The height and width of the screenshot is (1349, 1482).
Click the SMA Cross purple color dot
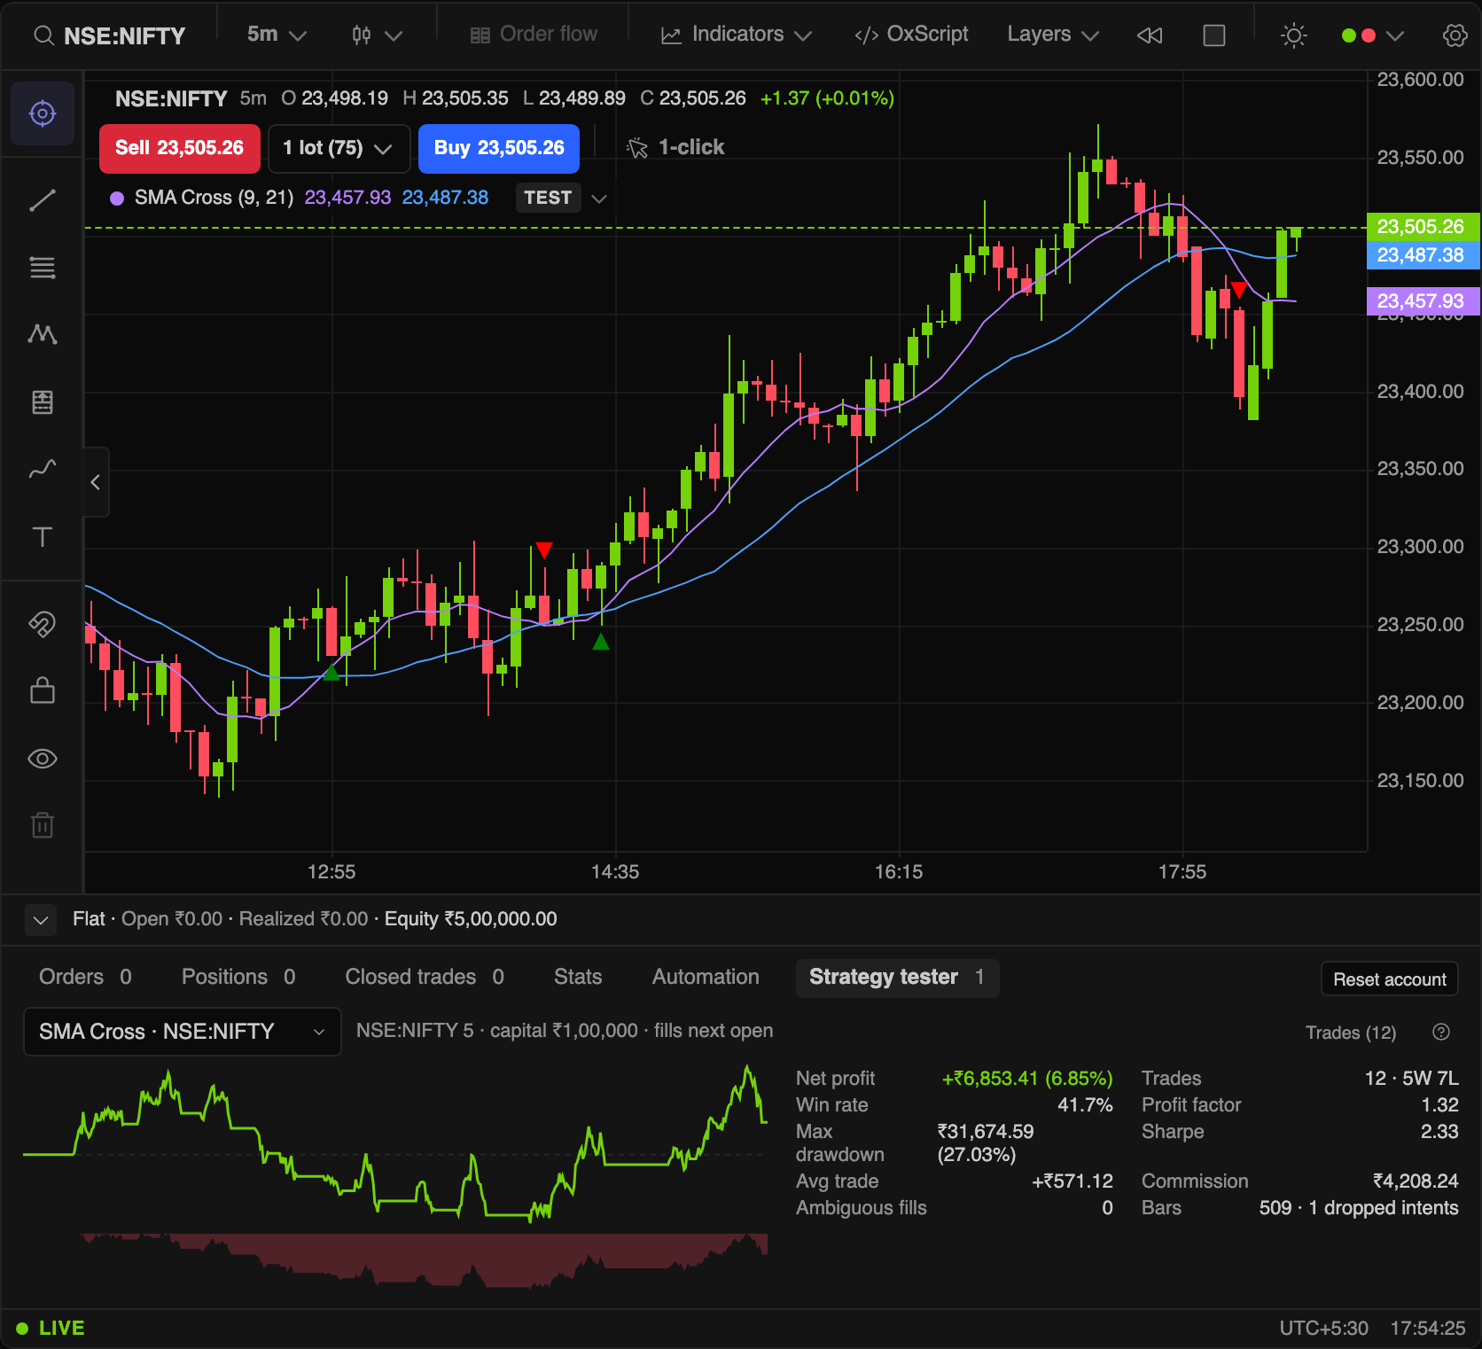point(117,199)
